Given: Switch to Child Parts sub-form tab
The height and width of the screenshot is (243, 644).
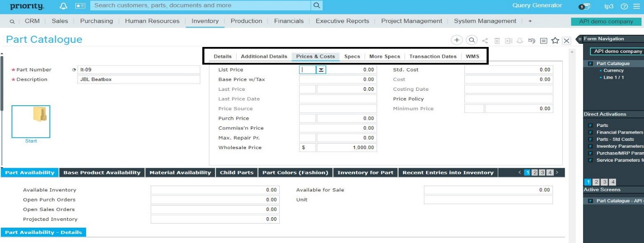Looking at the screenshot, I should click(x=236, y=173).
